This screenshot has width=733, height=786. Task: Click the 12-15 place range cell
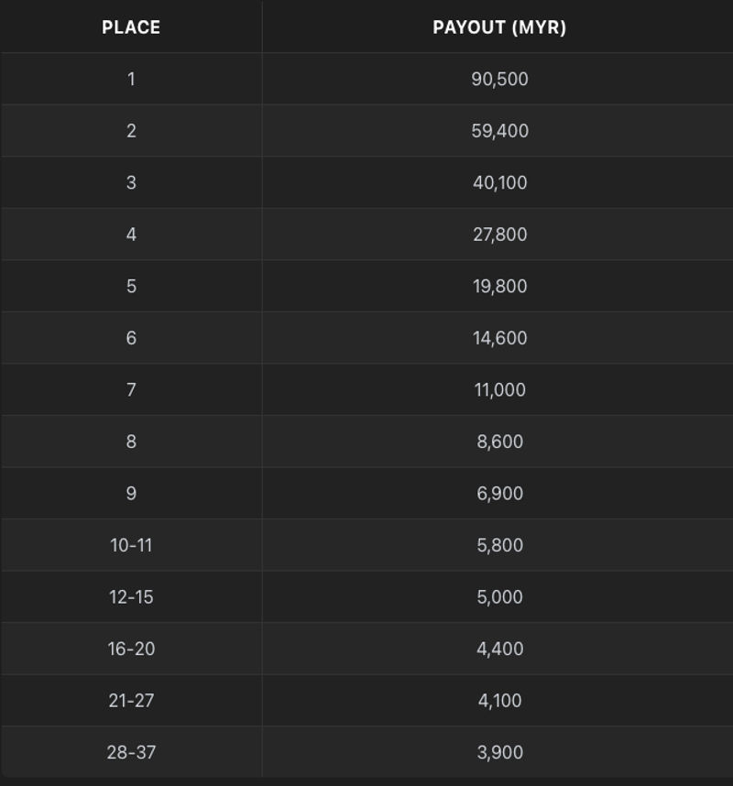click(131, 597)
